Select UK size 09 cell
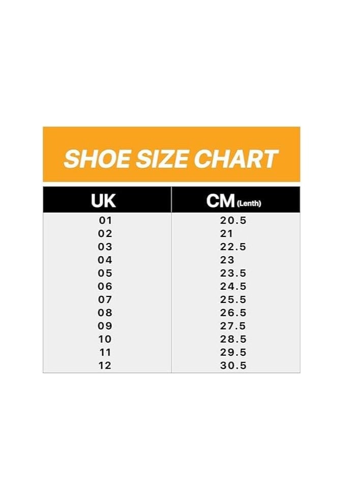Viewport: 356px width, 485px height. [x=105, y=326]
